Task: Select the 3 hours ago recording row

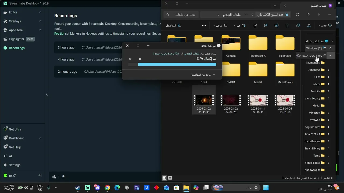Action: click(107, 47)
